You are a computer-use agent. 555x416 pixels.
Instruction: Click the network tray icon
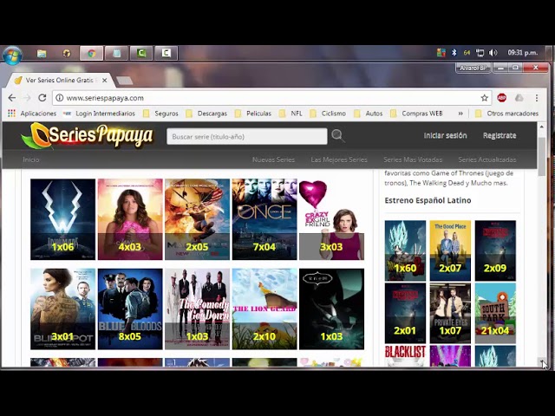(480, 53)
